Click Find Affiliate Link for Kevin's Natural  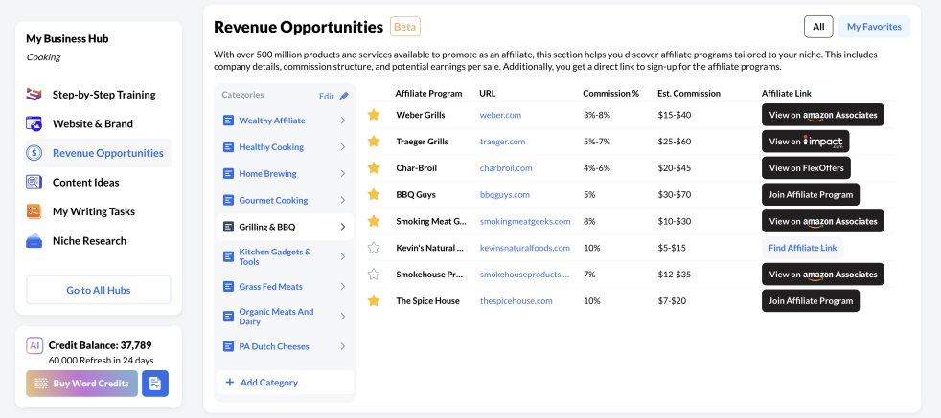pos(802,248)
